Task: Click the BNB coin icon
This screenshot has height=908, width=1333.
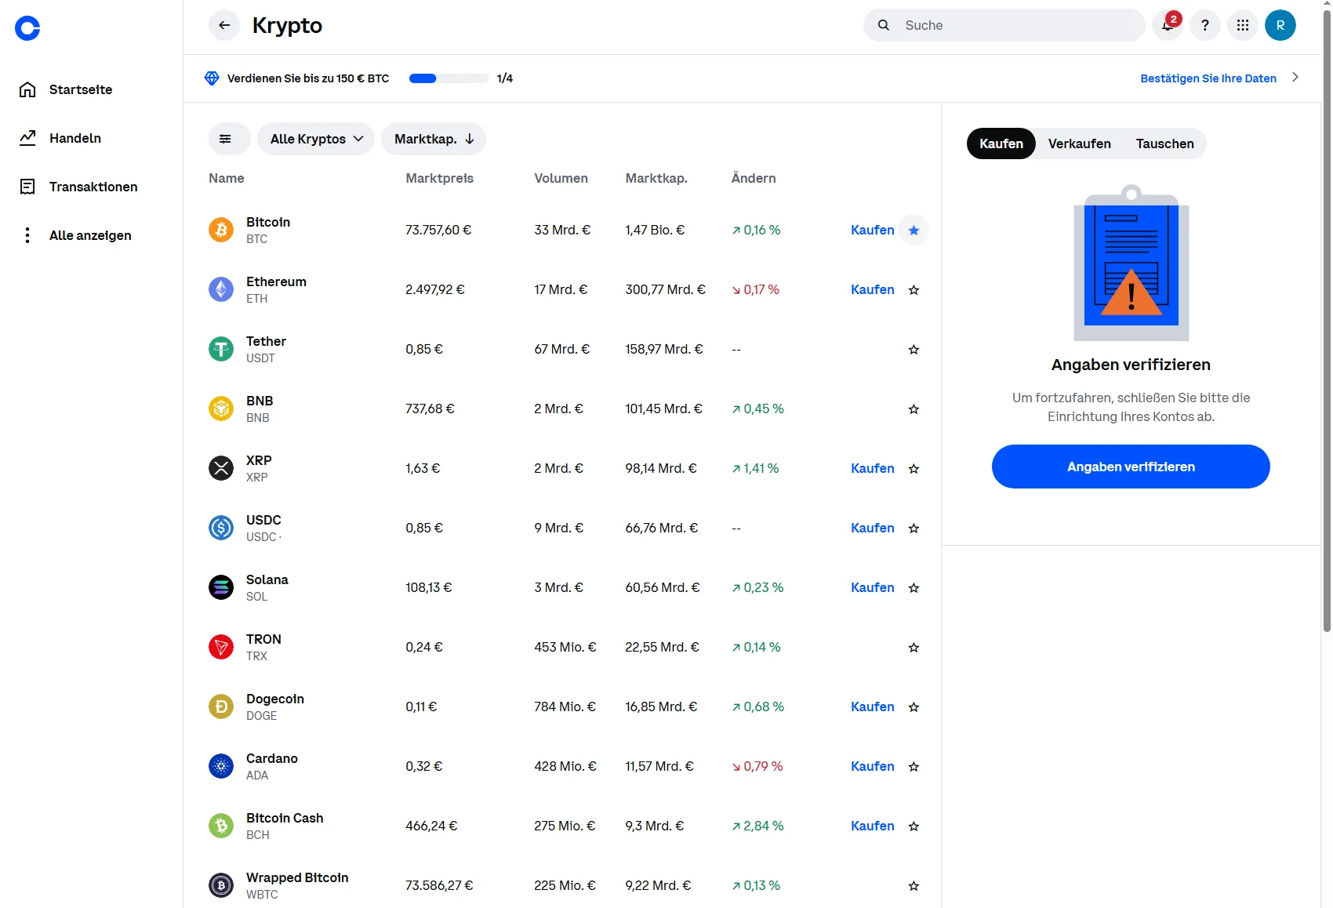Action: pos(221,409)
